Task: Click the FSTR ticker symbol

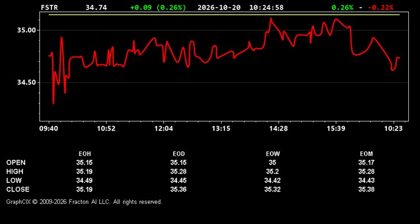Action: tap(49, 7)
